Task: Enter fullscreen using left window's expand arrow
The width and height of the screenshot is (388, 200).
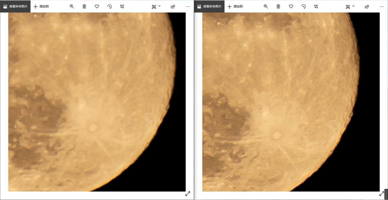Action: point(188,194)
